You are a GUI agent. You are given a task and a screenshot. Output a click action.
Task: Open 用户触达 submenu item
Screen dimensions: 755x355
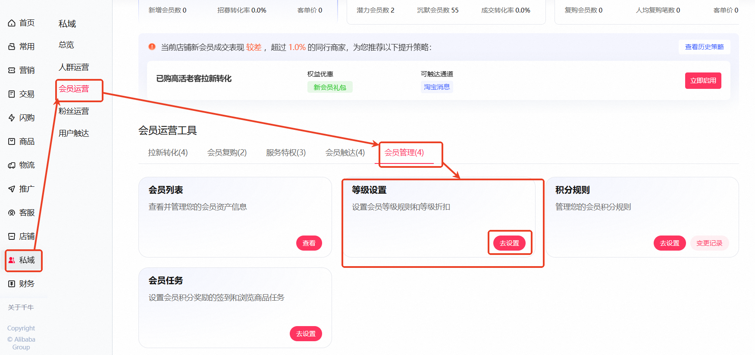coord(74,133)
